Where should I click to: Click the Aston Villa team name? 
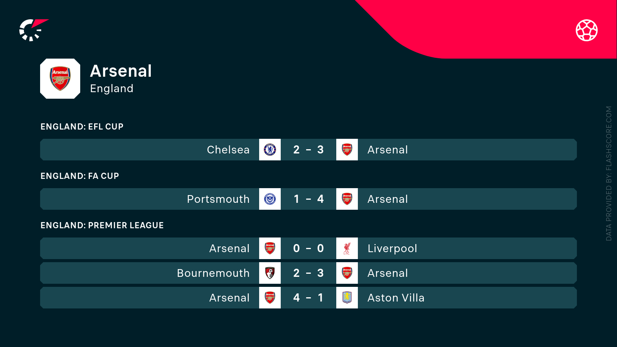396,298
